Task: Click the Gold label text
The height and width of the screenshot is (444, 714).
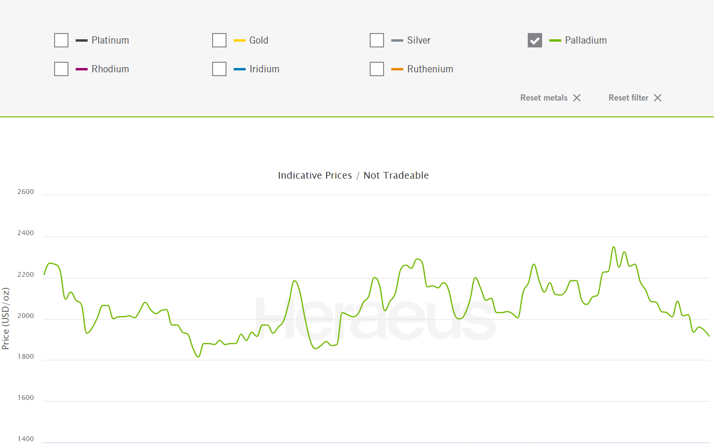Action: pyautogui.click(x=259, y=40)
